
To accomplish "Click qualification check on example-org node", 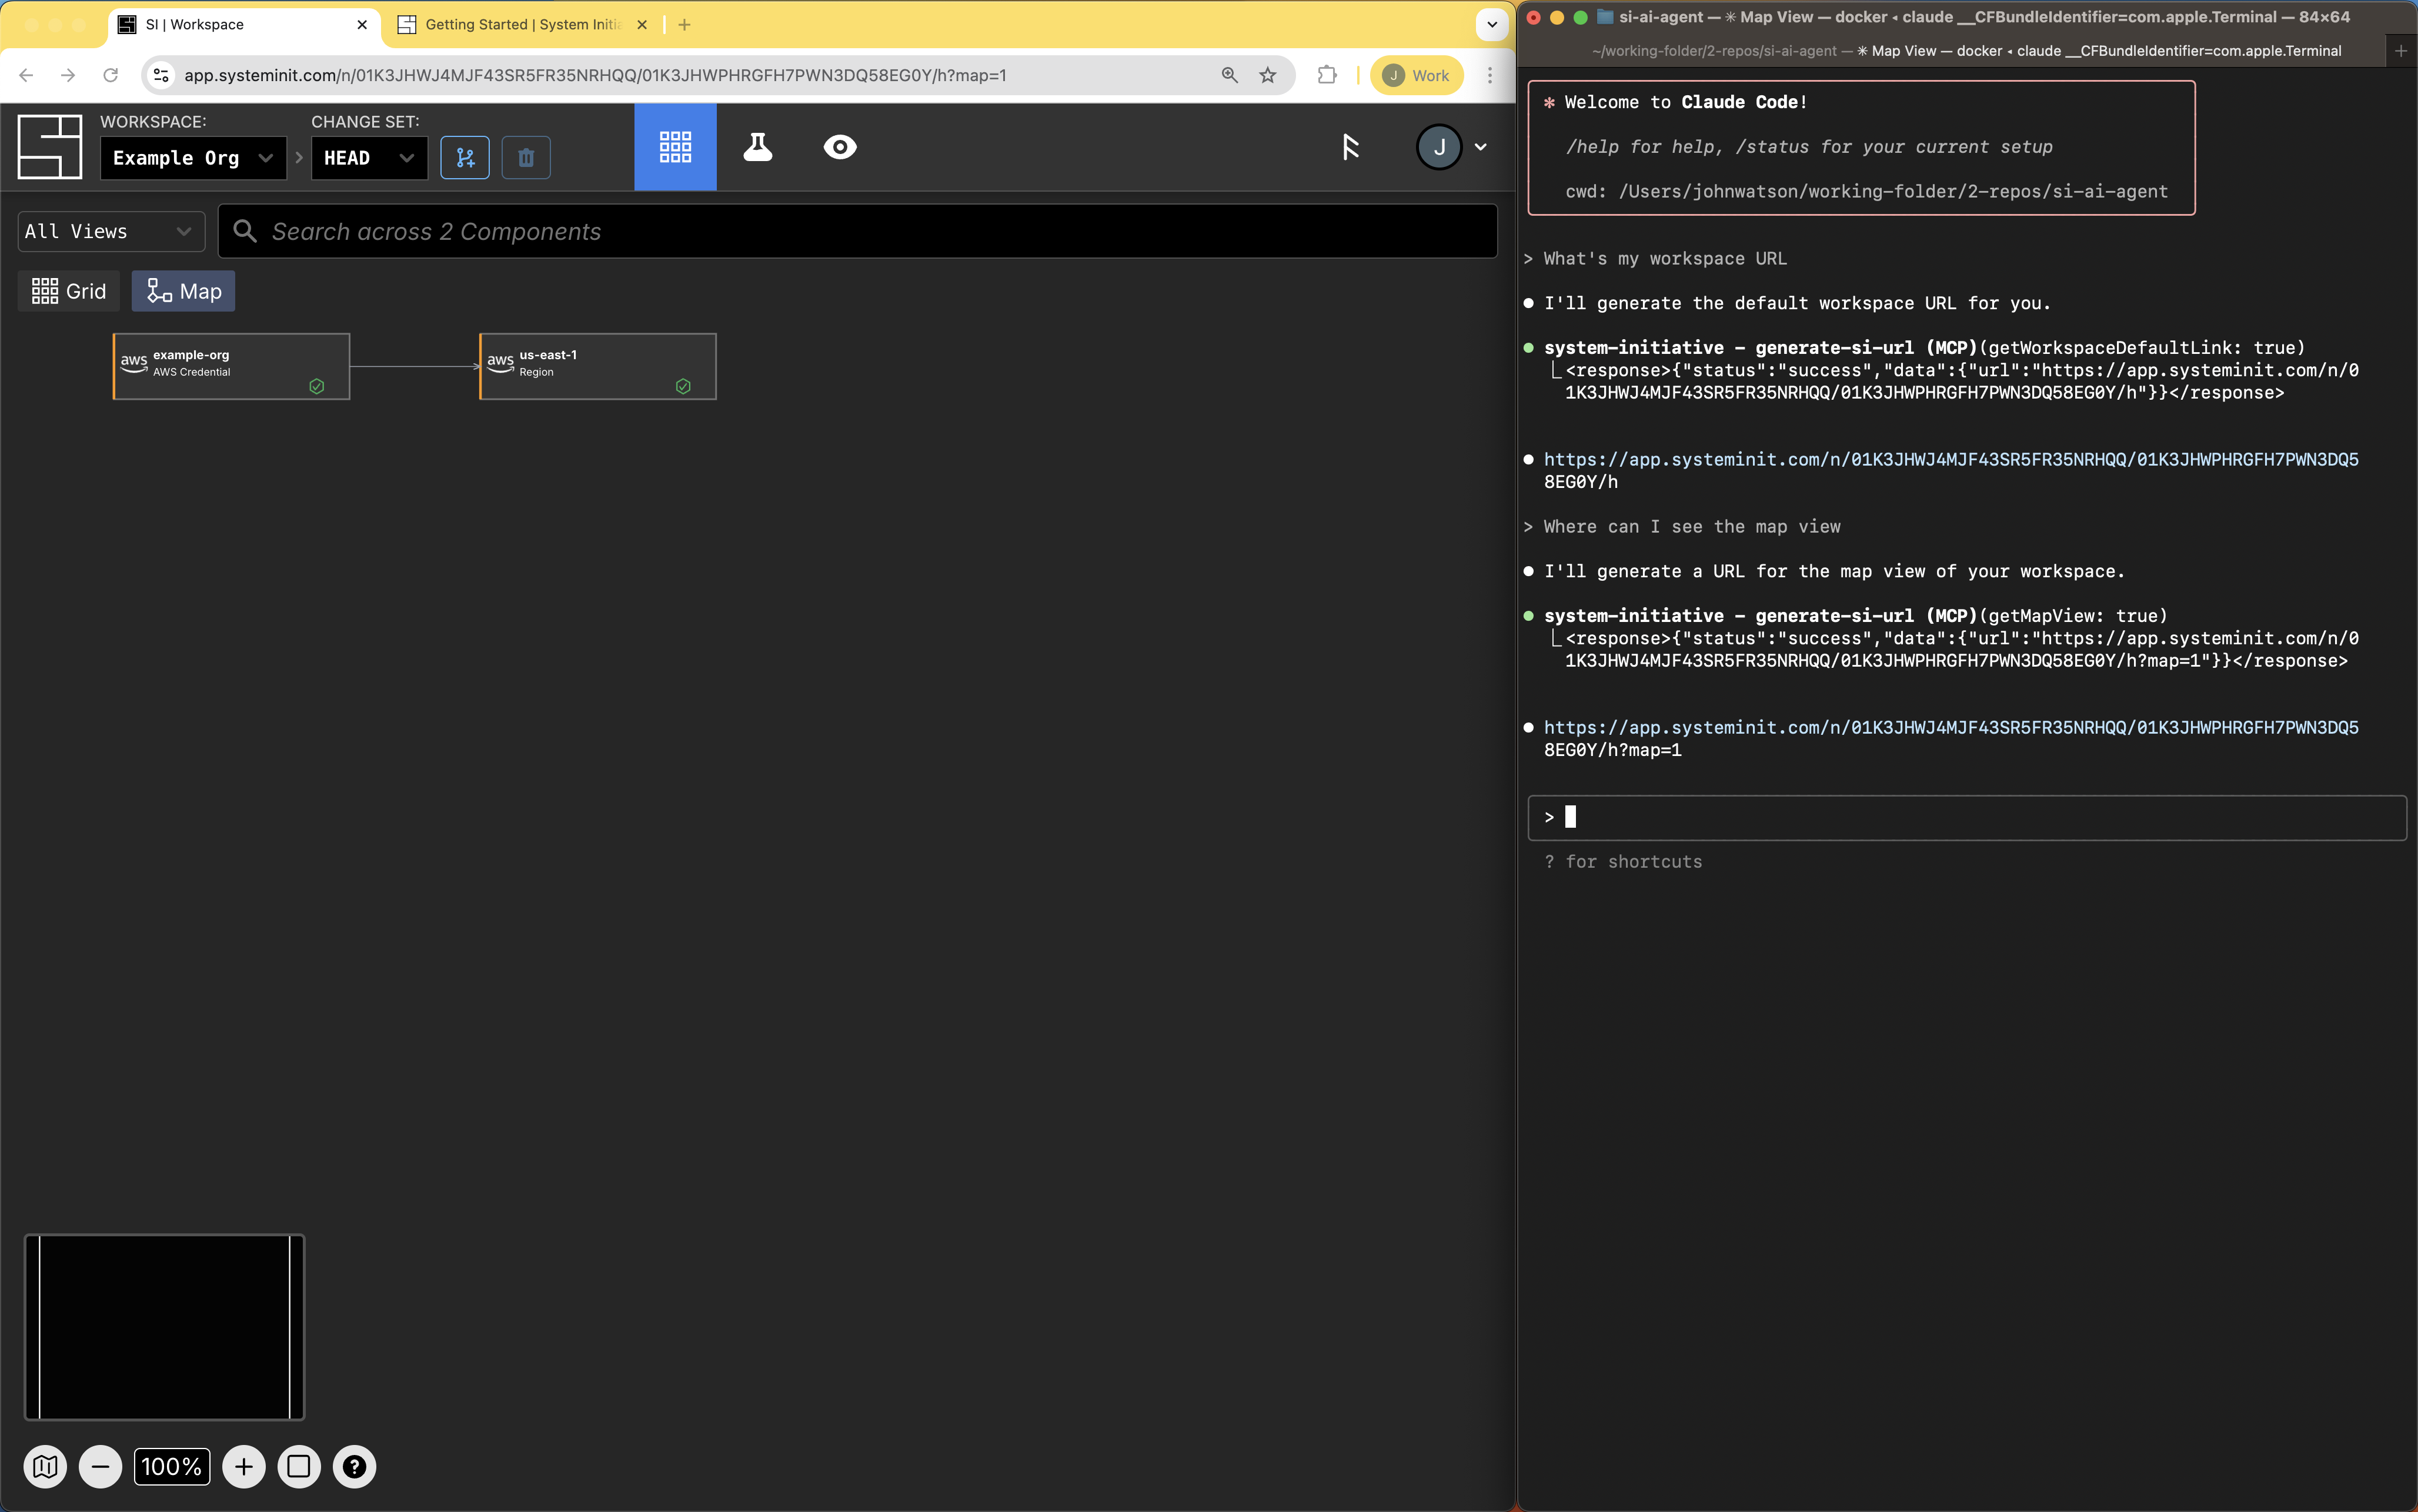I will (x=317, y=386).
